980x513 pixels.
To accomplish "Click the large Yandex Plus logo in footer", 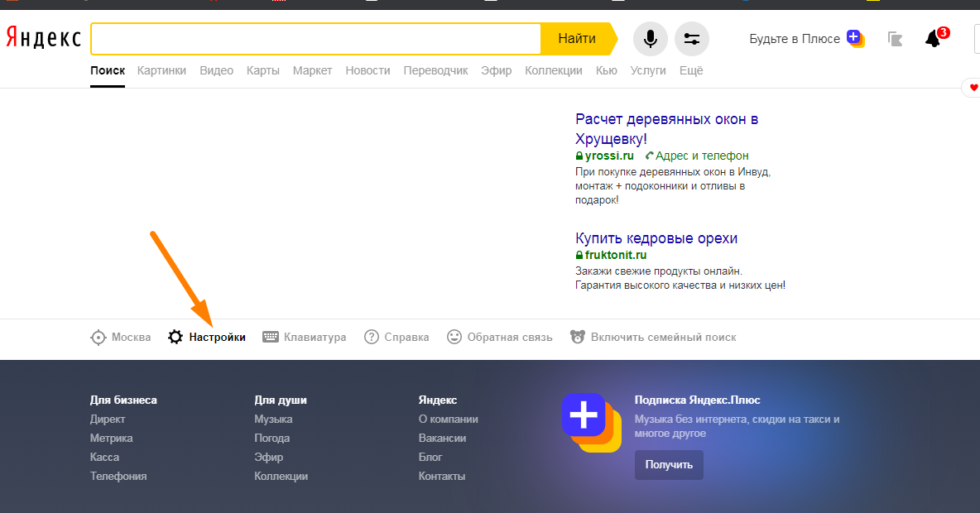I will [x=591, y=422].
